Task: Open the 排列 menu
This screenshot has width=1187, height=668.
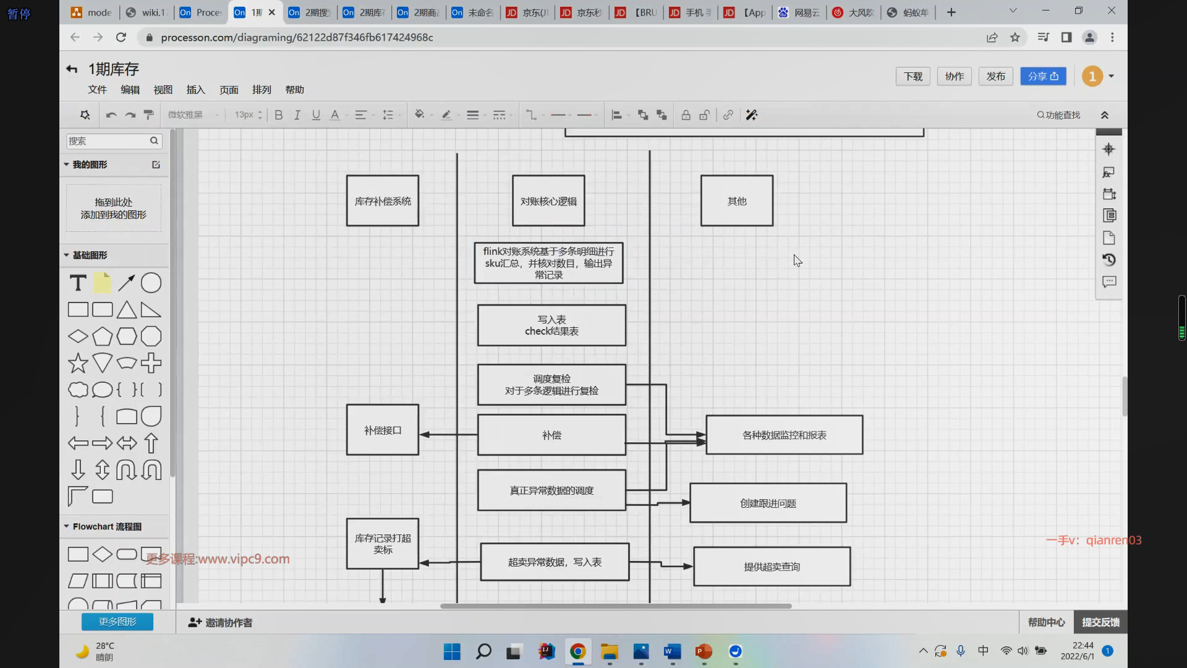Action: 262,90
